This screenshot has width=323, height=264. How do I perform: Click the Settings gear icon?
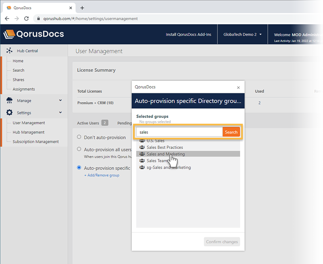click(x=9, y=113)
